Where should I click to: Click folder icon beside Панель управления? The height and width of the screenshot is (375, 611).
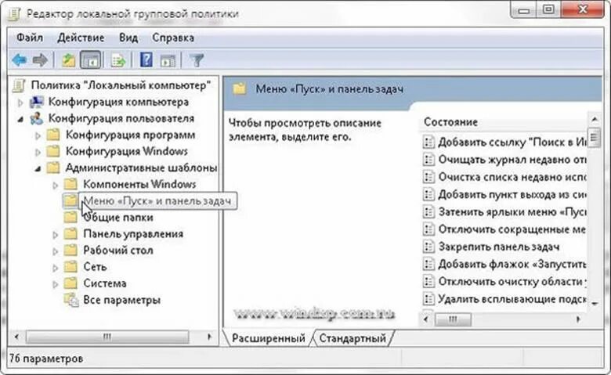(70, 234)
